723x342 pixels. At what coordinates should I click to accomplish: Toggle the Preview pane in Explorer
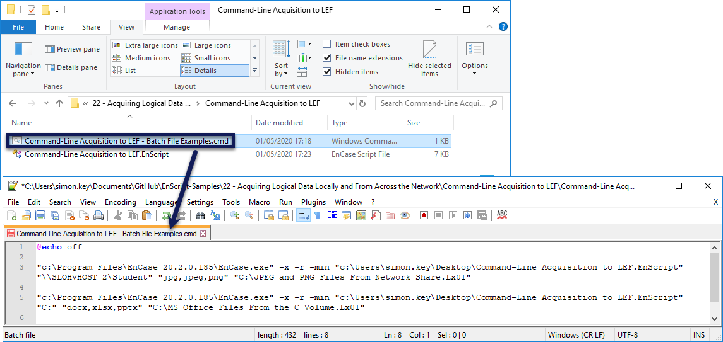pyautogui.click(x=73, y=49)
